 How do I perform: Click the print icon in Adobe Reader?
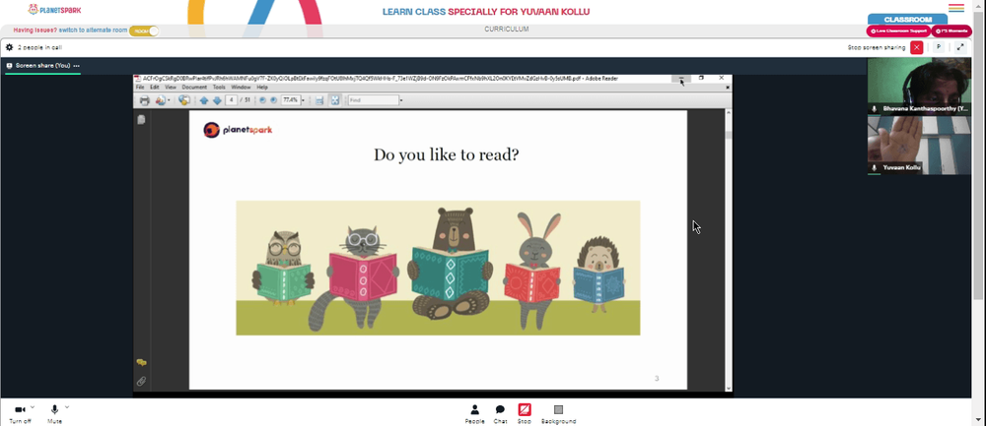coord(145,100)
